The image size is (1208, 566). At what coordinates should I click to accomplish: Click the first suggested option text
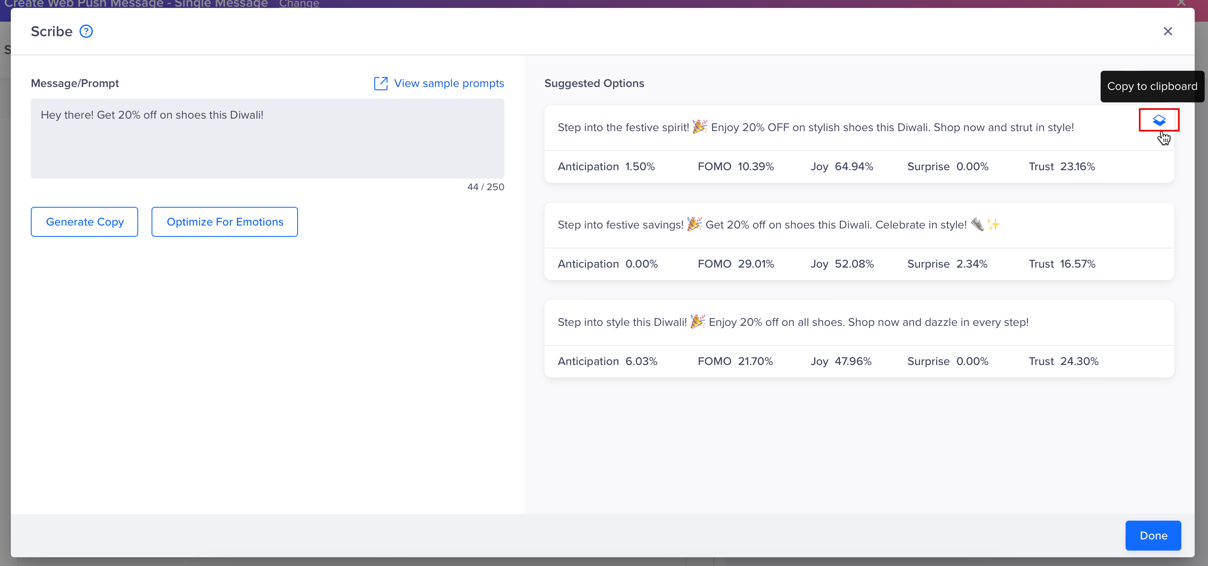(x=815, y=127)
